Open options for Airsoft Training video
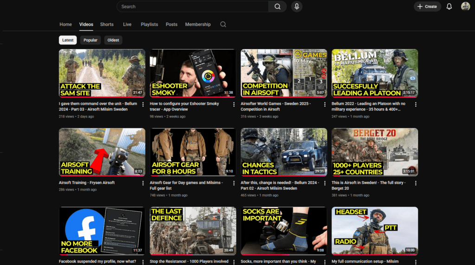 [x=143, y=183]
